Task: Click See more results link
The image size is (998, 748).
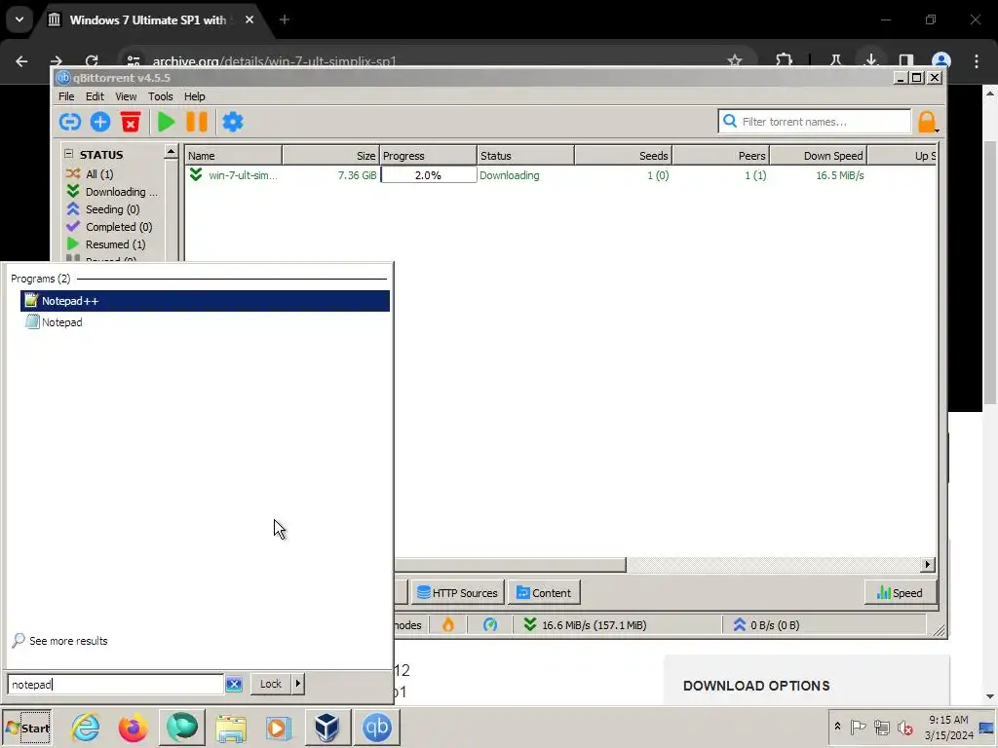Action: (x=59, y=641)
